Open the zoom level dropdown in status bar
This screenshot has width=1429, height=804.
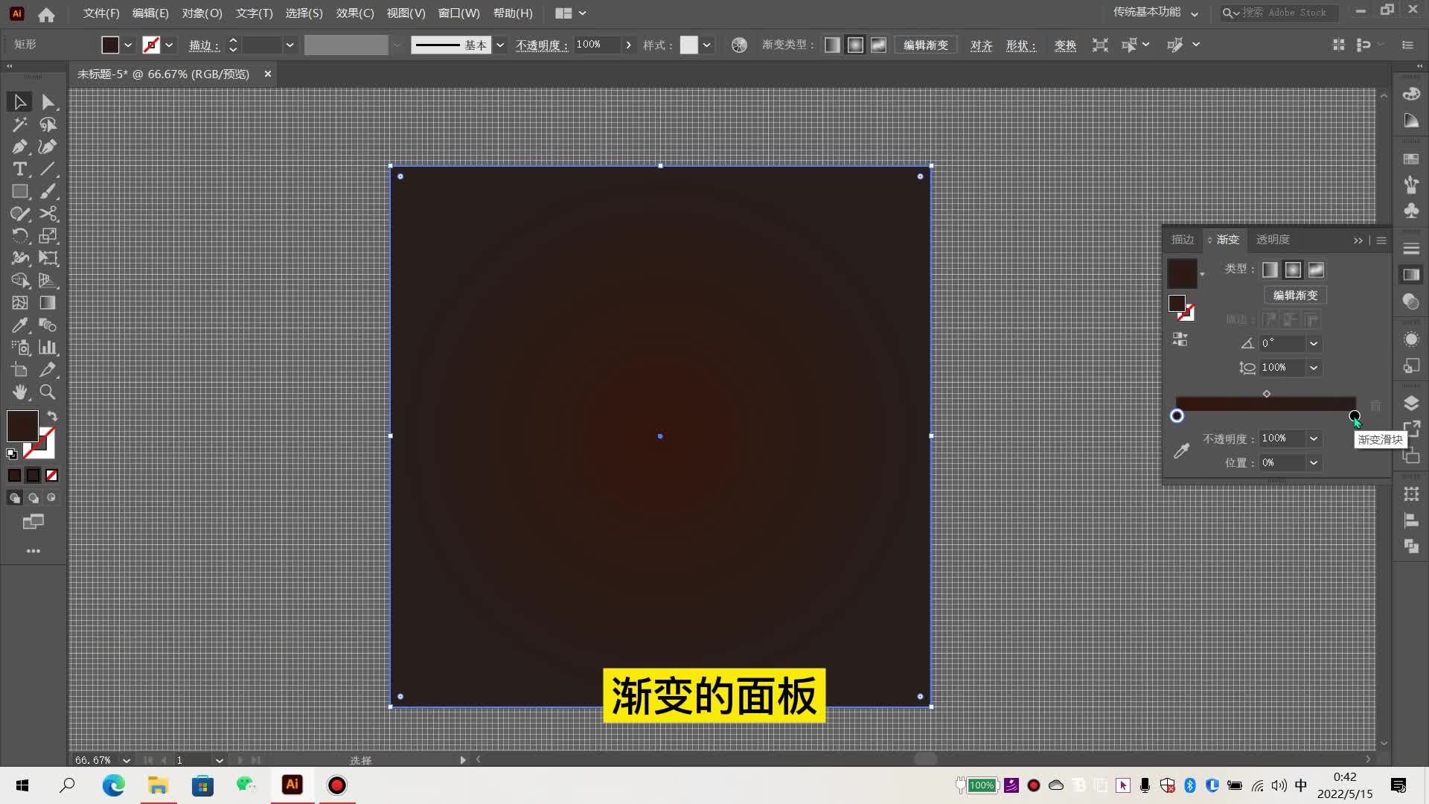(x=127, y=760)
